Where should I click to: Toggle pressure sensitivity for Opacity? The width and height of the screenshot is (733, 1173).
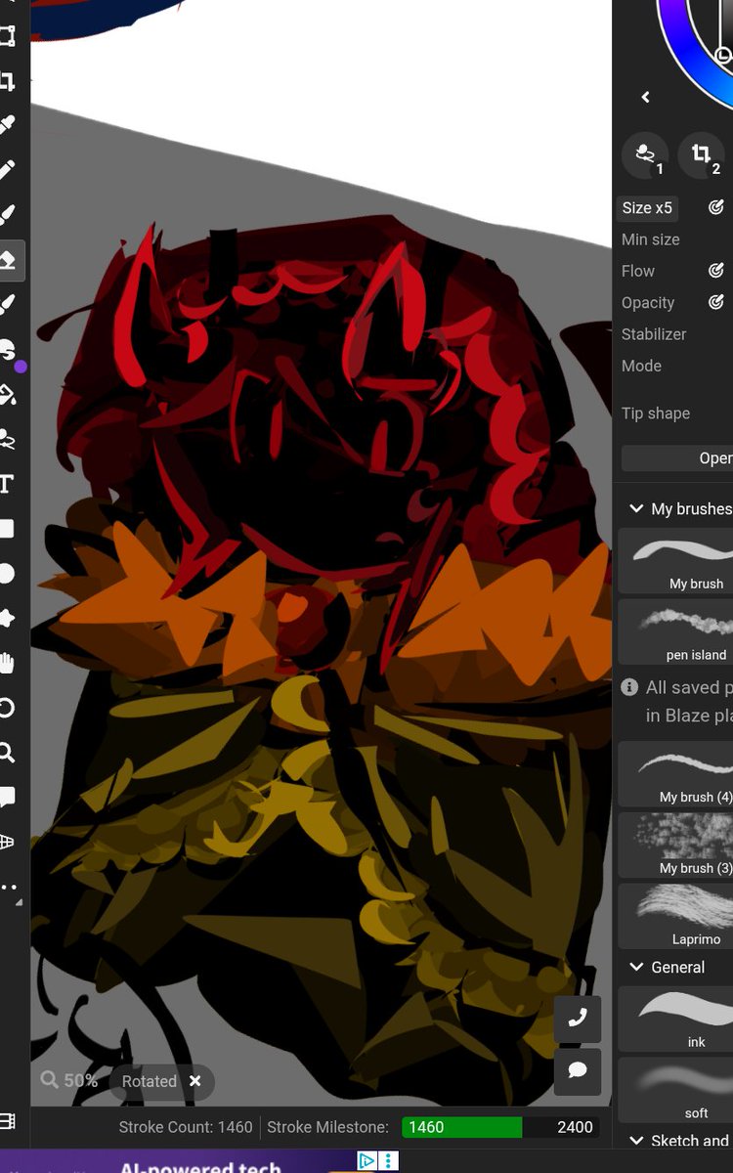[716, 302]
